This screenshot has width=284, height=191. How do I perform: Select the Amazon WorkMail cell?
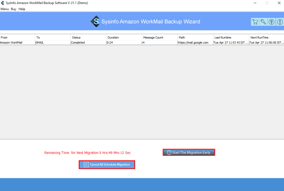tap(18, 43)
